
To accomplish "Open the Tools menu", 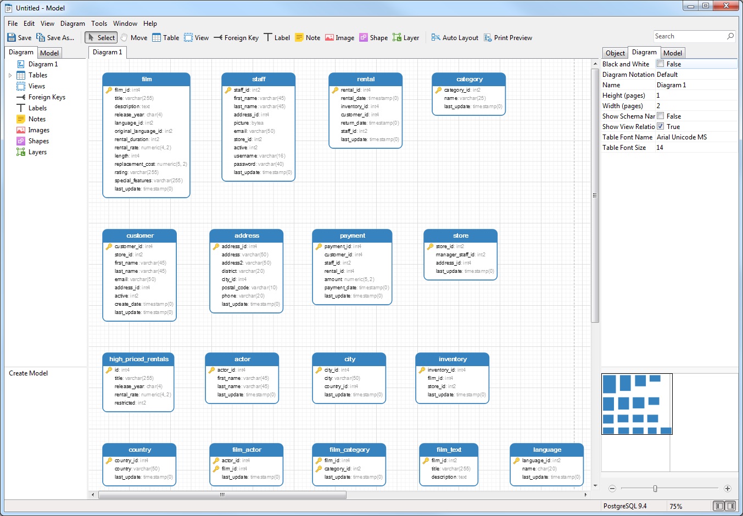I will point(99,24).
